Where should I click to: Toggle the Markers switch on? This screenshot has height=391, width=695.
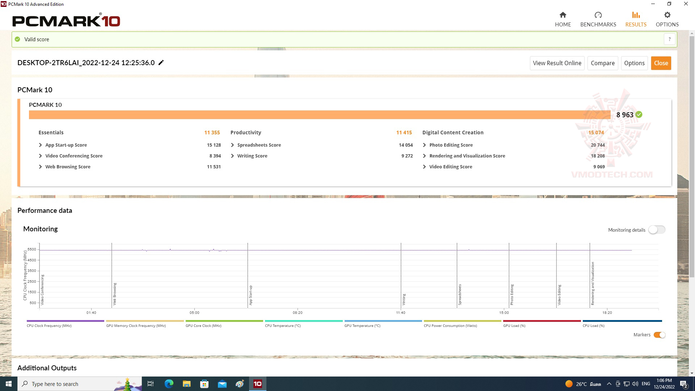point(659,335)
